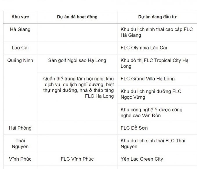This screenshot has width=197, height=169.
Task: Click 'Khu đô thị FLC Tropical City' entry
Action: click(x=155, y=63)
